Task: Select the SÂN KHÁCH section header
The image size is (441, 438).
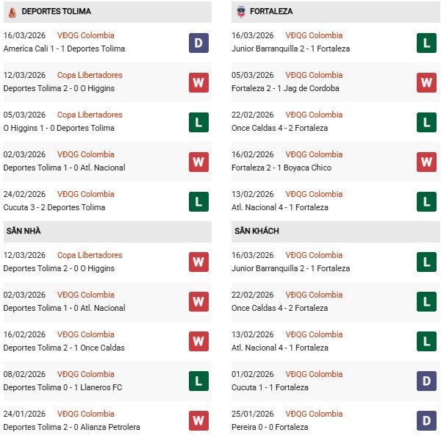Action: tap(257, 231)
